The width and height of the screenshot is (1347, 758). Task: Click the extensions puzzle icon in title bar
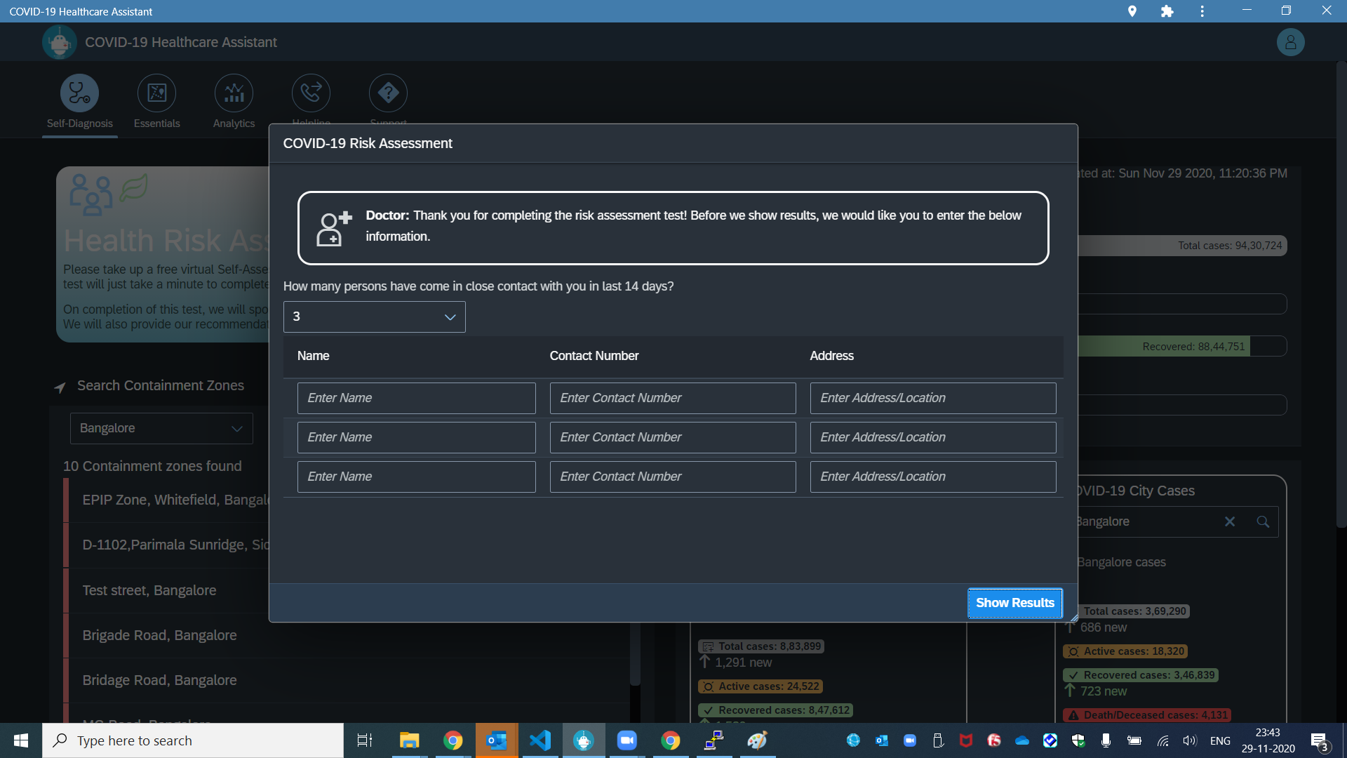click(1167, 11)
